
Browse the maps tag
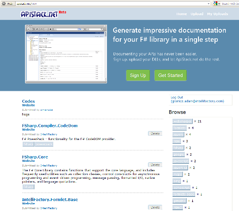pyautogui.click(x=178, y=174)
